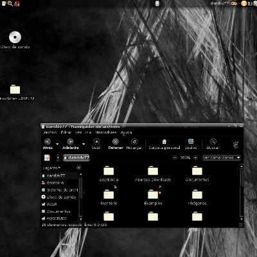Click the 100% zoom level label

coord(185,158)
